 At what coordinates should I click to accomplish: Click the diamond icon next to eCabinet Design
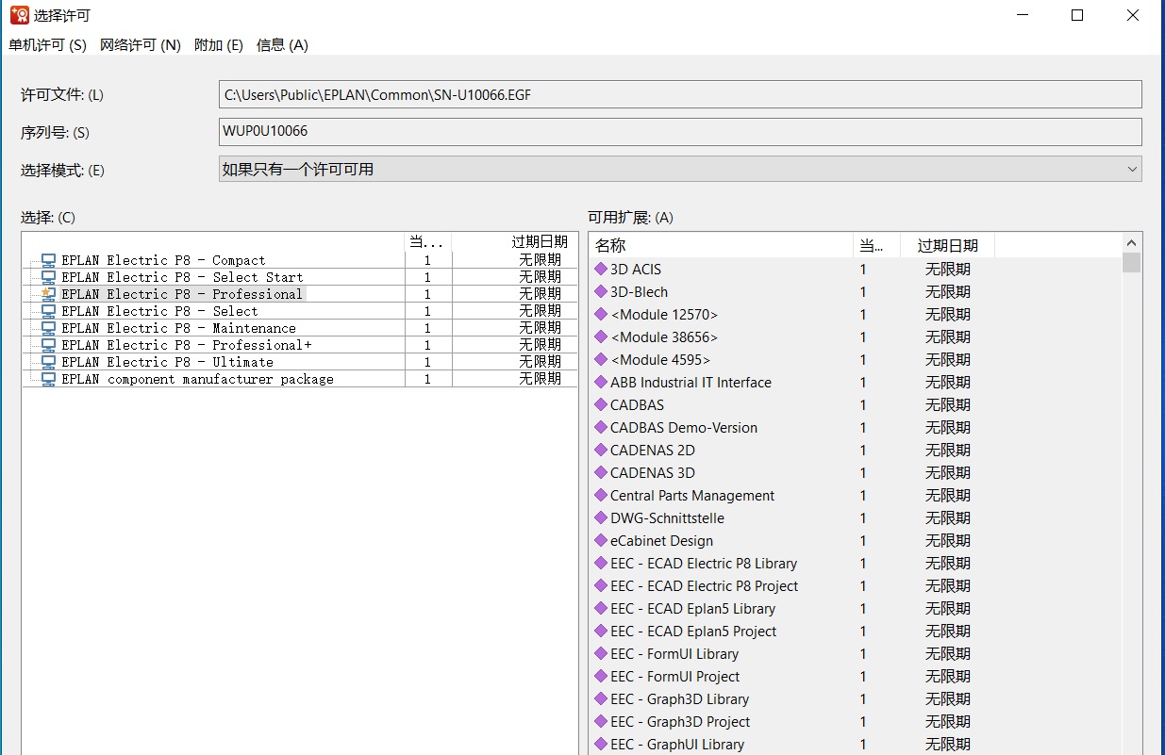(601, 541)
